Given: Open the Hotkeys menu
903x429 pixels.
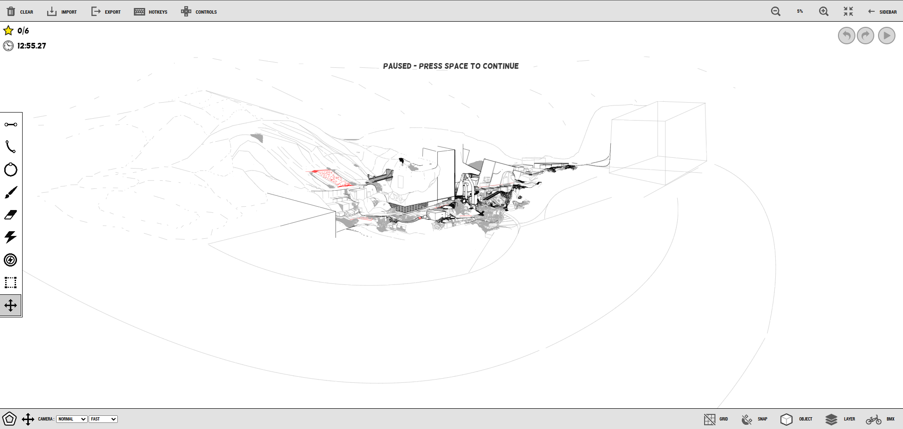Looking at the screenshot, I should tap(151, 12).
